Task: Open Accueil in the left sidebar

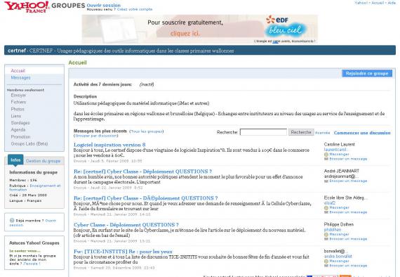Action: (18, 70)
